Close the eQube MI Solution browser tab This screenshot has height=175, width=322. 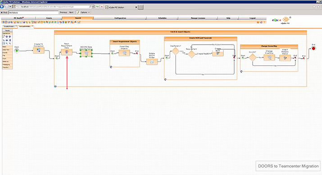tap(136, 7)
